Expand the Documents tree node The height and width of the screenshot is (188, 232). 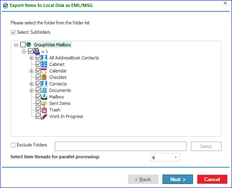tap(31, 91)
